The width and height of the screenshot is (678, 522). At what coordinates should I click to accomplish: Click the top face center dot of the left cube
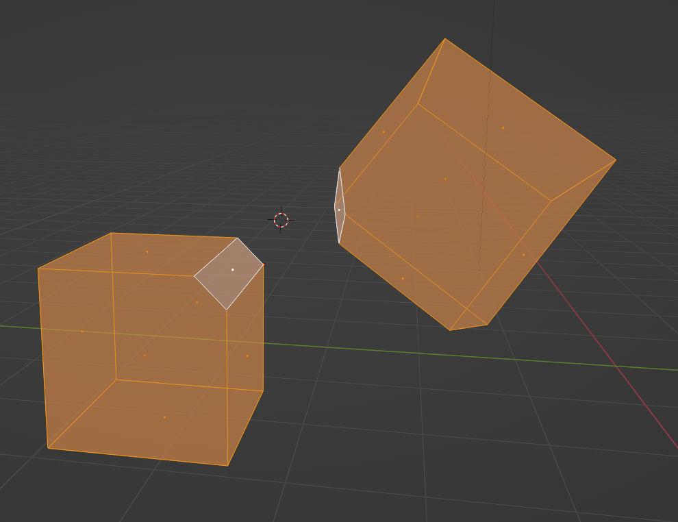coord(147,251)
